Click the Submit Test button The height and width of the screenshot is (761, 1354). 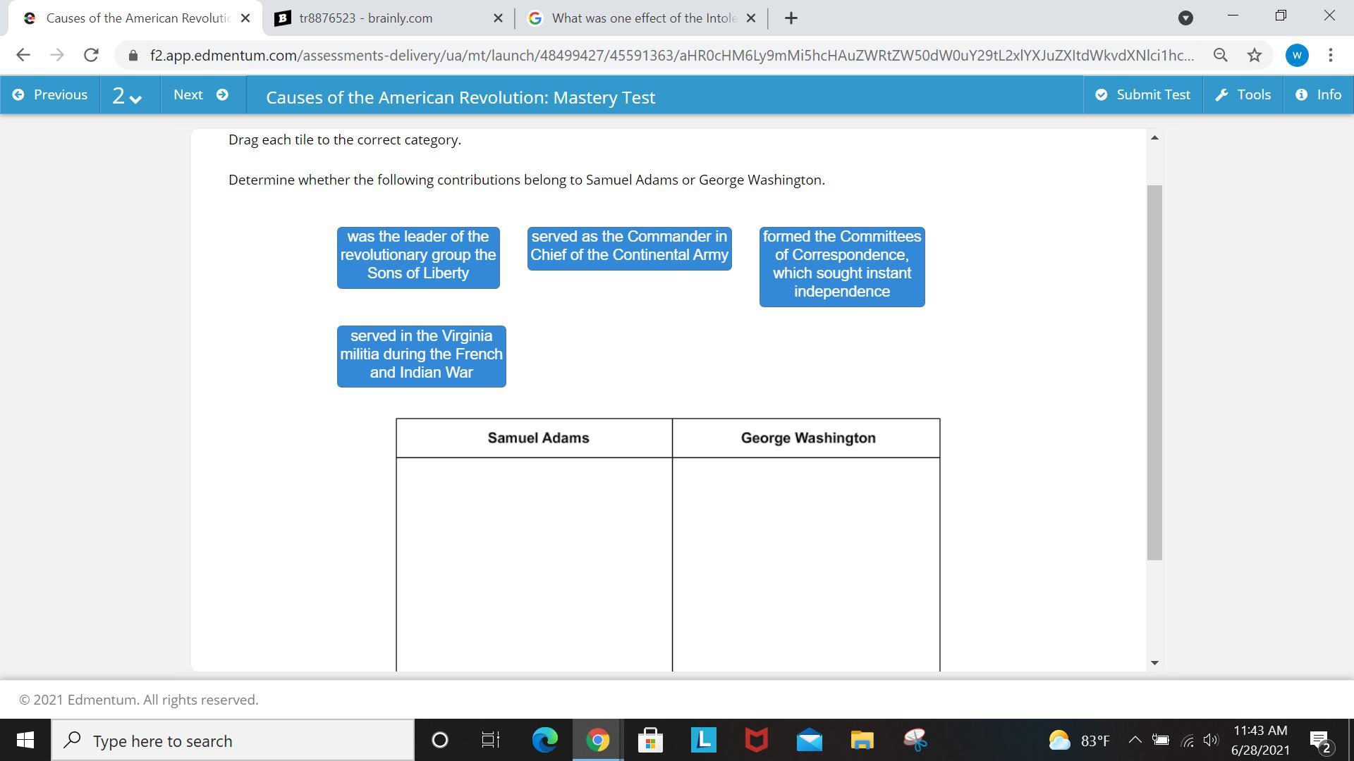(x=1142, y=95)
